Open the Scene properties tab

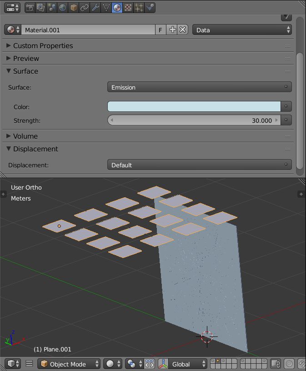click(x=51, y=8)
